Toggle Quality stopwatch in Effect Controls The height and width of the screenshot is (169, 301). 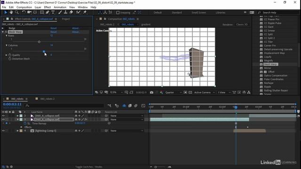coord(10,55)
